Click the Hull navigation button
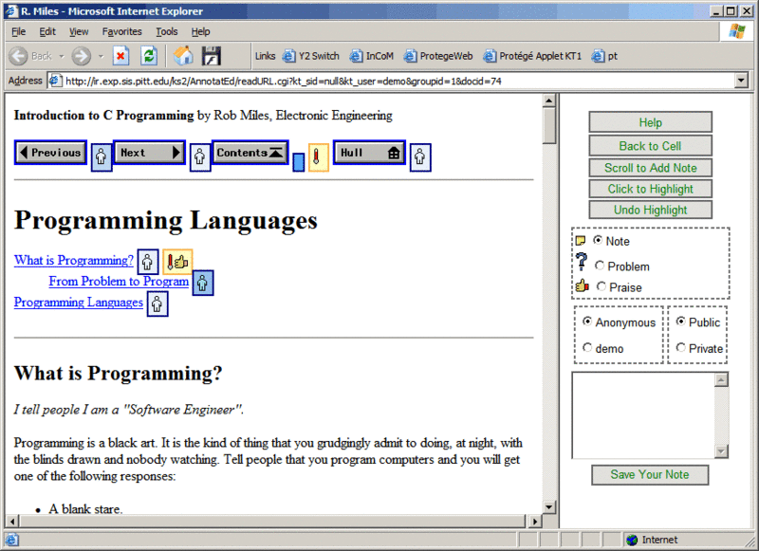 coord(369,153)
